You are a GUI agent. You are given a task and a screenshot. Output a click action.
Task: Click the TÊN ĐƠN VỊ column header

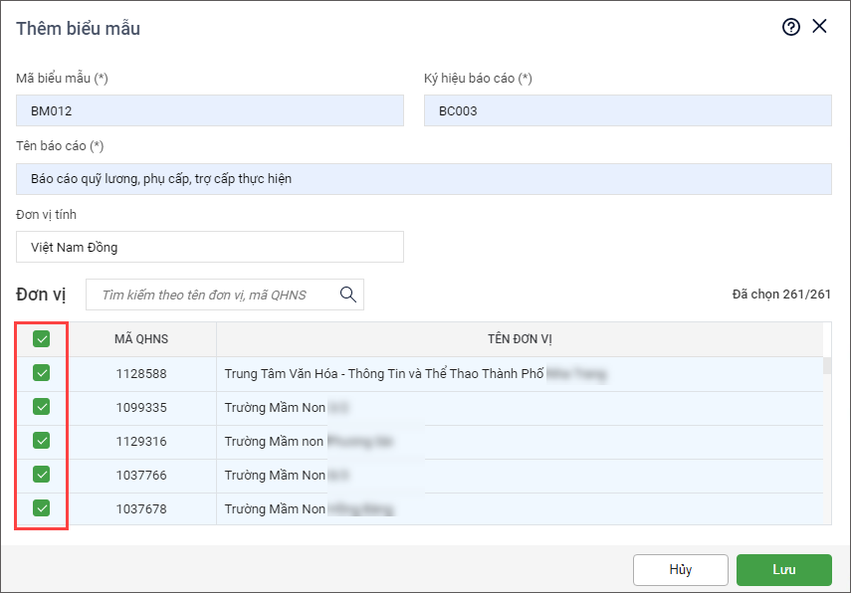520,339
